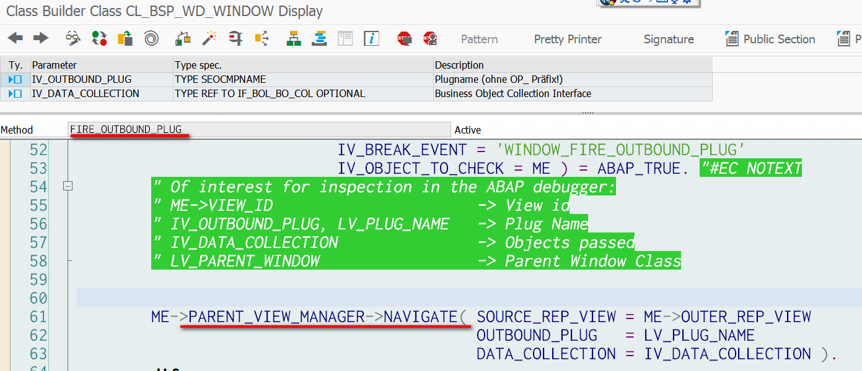Image resolution: width=862 pixels, height=371 pixels.
Task: Click the Plugname description cell
Action: [573, 79]
